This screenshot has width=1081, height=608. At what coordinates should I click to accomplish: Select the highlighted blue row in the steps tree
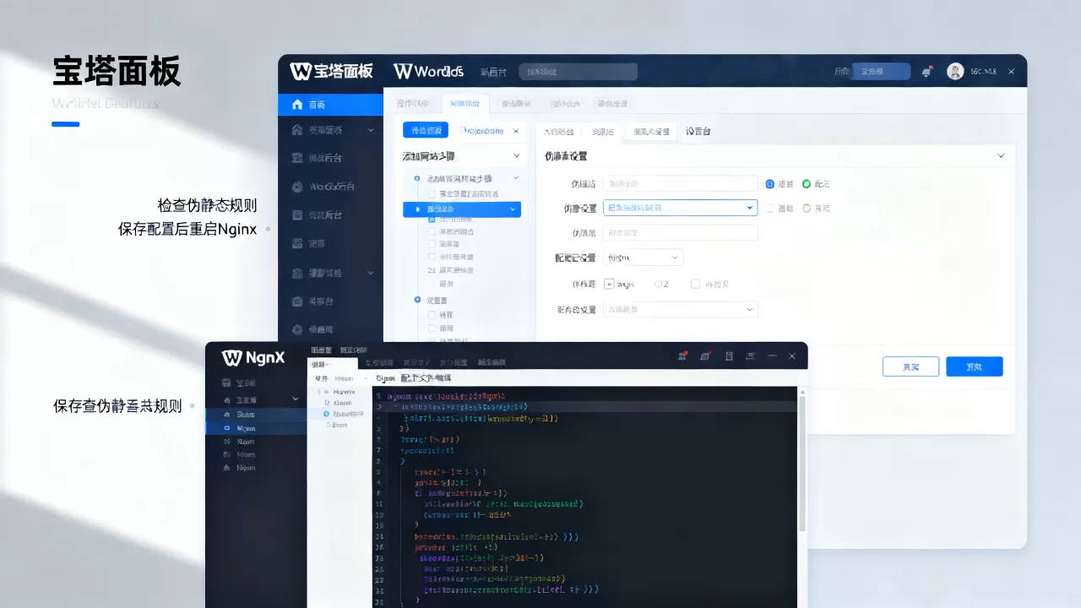(462, 209)
